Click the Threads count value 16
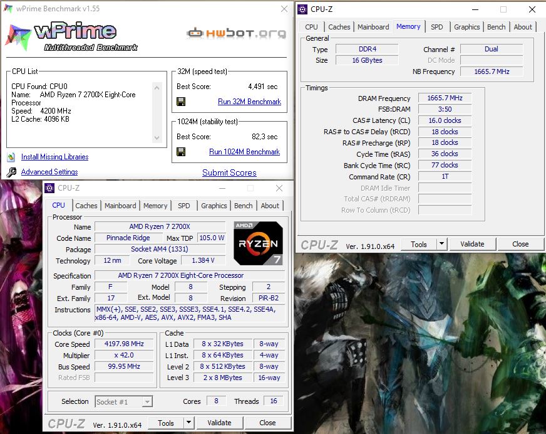Viewport: 546px width, 434px height. click(x=274, y=401)
